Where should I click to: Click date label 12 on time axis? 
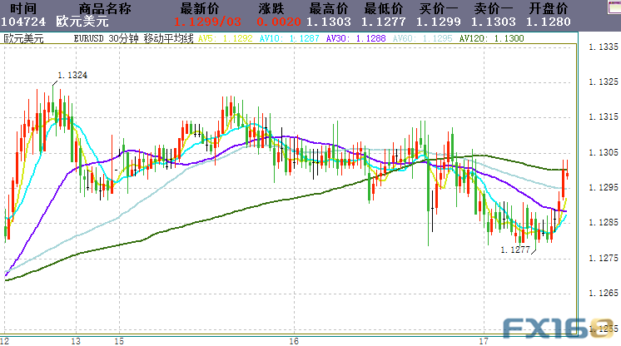pyautogui.click(x=5, y=341)
